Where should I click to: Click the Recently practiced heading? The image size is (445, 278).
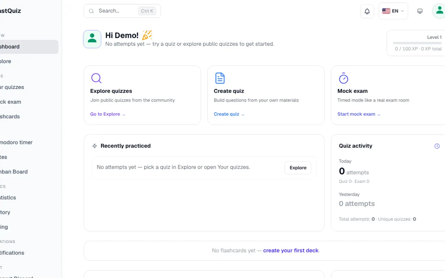pos(126,146)
